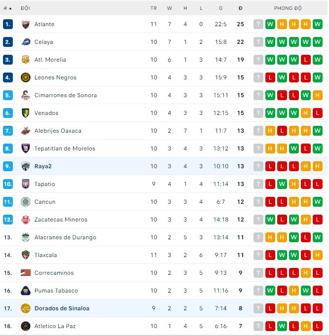Click the Pumas Tabasco team badge
This screenshot has height=335, width=329.
click(26, 291)
